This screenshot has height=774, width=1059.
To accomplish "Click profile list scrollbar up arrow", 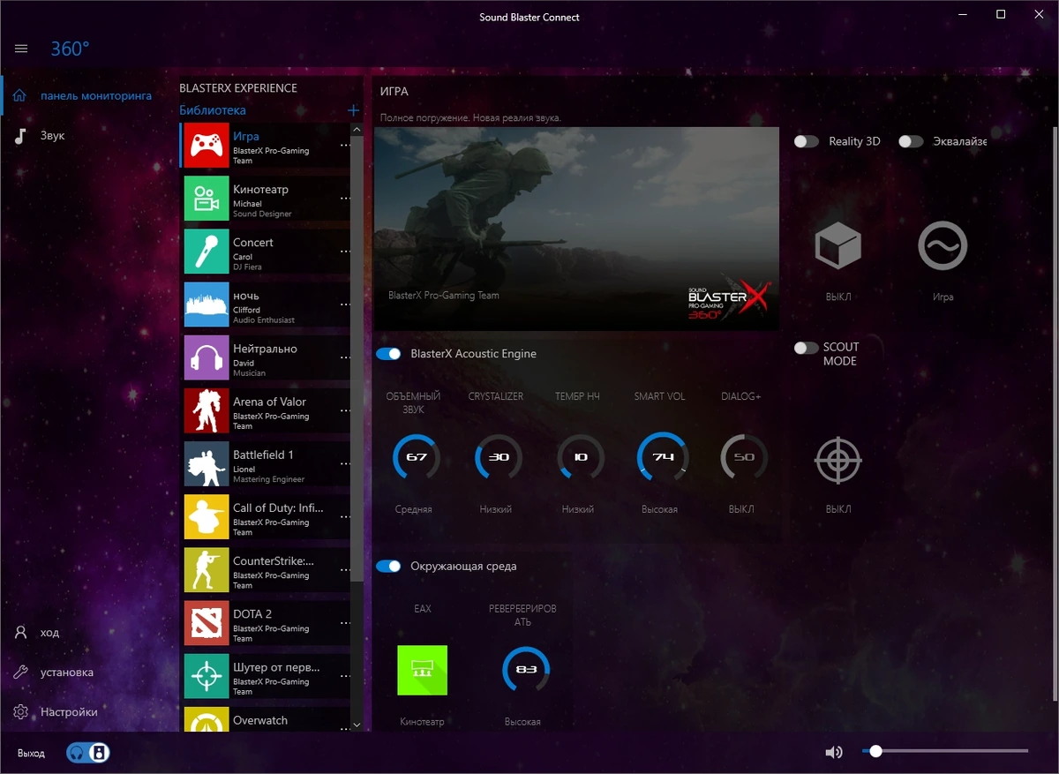I will tap(357, 130).
